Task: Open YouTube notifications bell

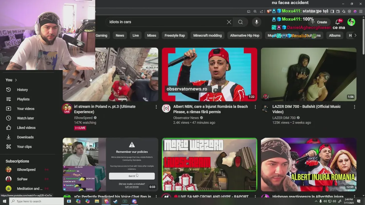Action: point(338,22)
